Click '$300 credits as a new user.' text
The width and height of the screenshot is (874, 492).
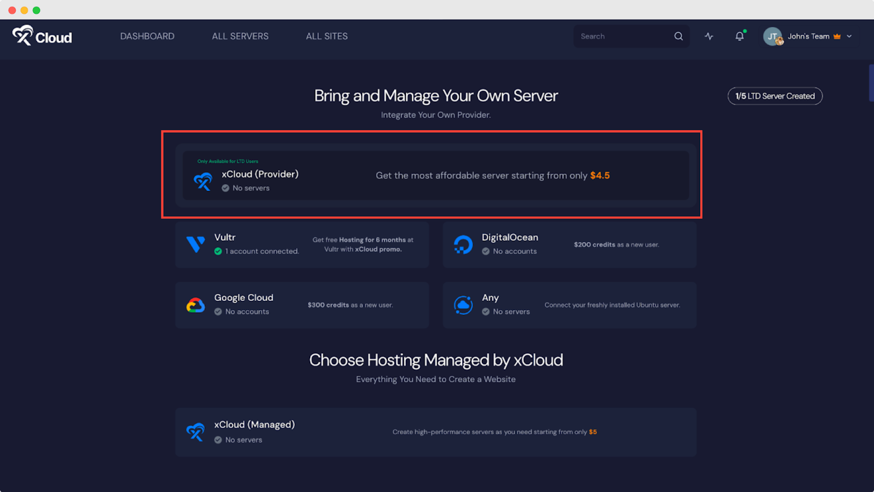pyautogui.click(x=350, y=305)
